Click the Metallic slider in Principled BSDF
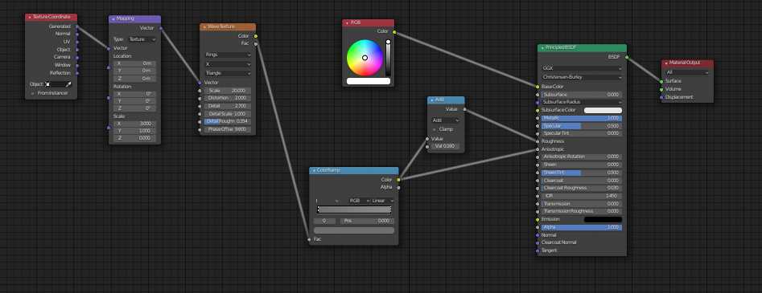This screenshot has height=293, width=762. point(583,118)
